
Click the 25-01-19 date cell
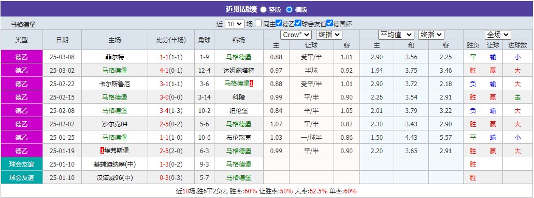click(x=62, y=151)
